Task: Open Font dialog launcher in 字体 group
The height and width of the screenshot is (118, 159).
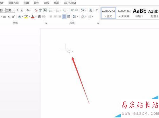Action: click(46, 23)
